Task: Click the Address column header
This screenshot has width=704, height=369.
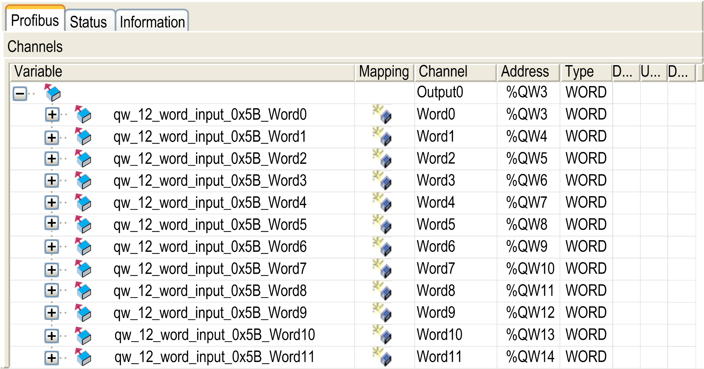Action: click(x=528, y=72)
